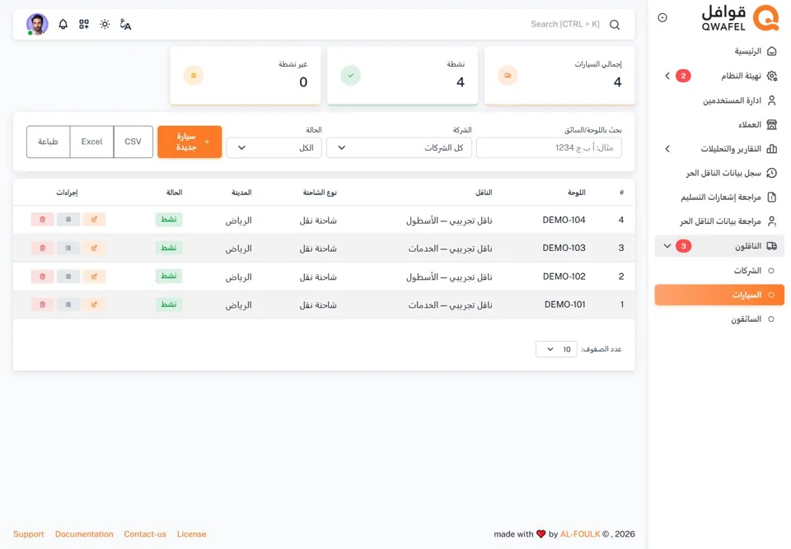Toggle the نشط status badge for DEMO-102
791x549 pixels.
[x=168, y=277]
